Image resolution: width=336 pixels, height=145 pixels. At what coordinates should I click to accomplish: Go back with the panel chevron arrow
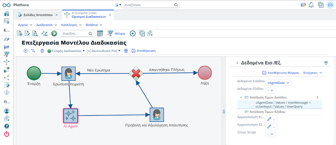[237, 63]
